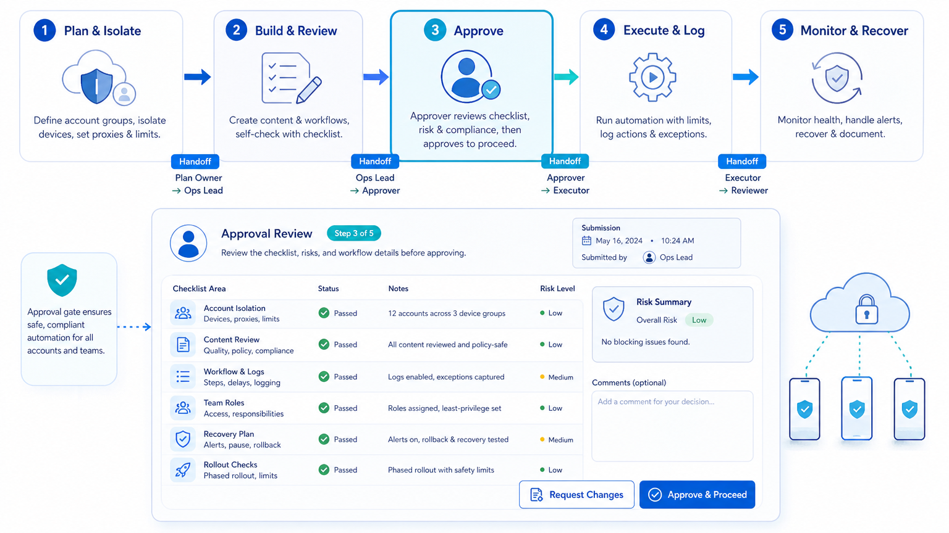The width and height of the screenshot is (949, 533).
Task: Click the Handoff badge above Executor → Reviewer
Action: pyautogui.click(x=742, y=162)
